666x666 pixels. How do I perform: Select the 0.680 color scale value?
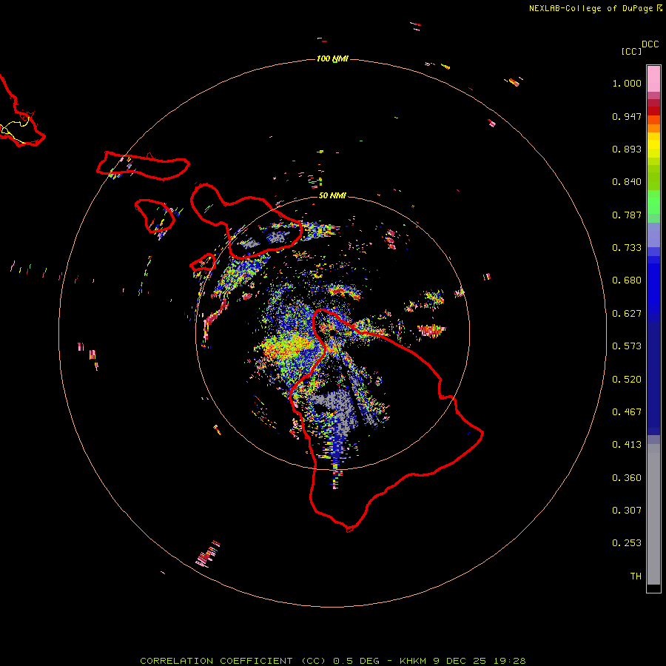(x=627, y=280)
